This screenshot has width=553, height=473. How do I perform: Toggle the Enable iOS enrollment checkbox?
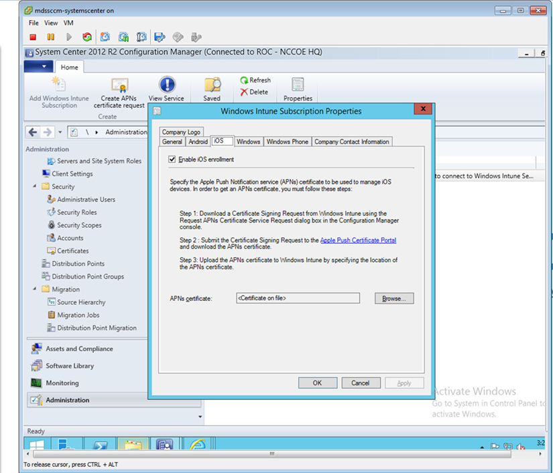[172, 159]
